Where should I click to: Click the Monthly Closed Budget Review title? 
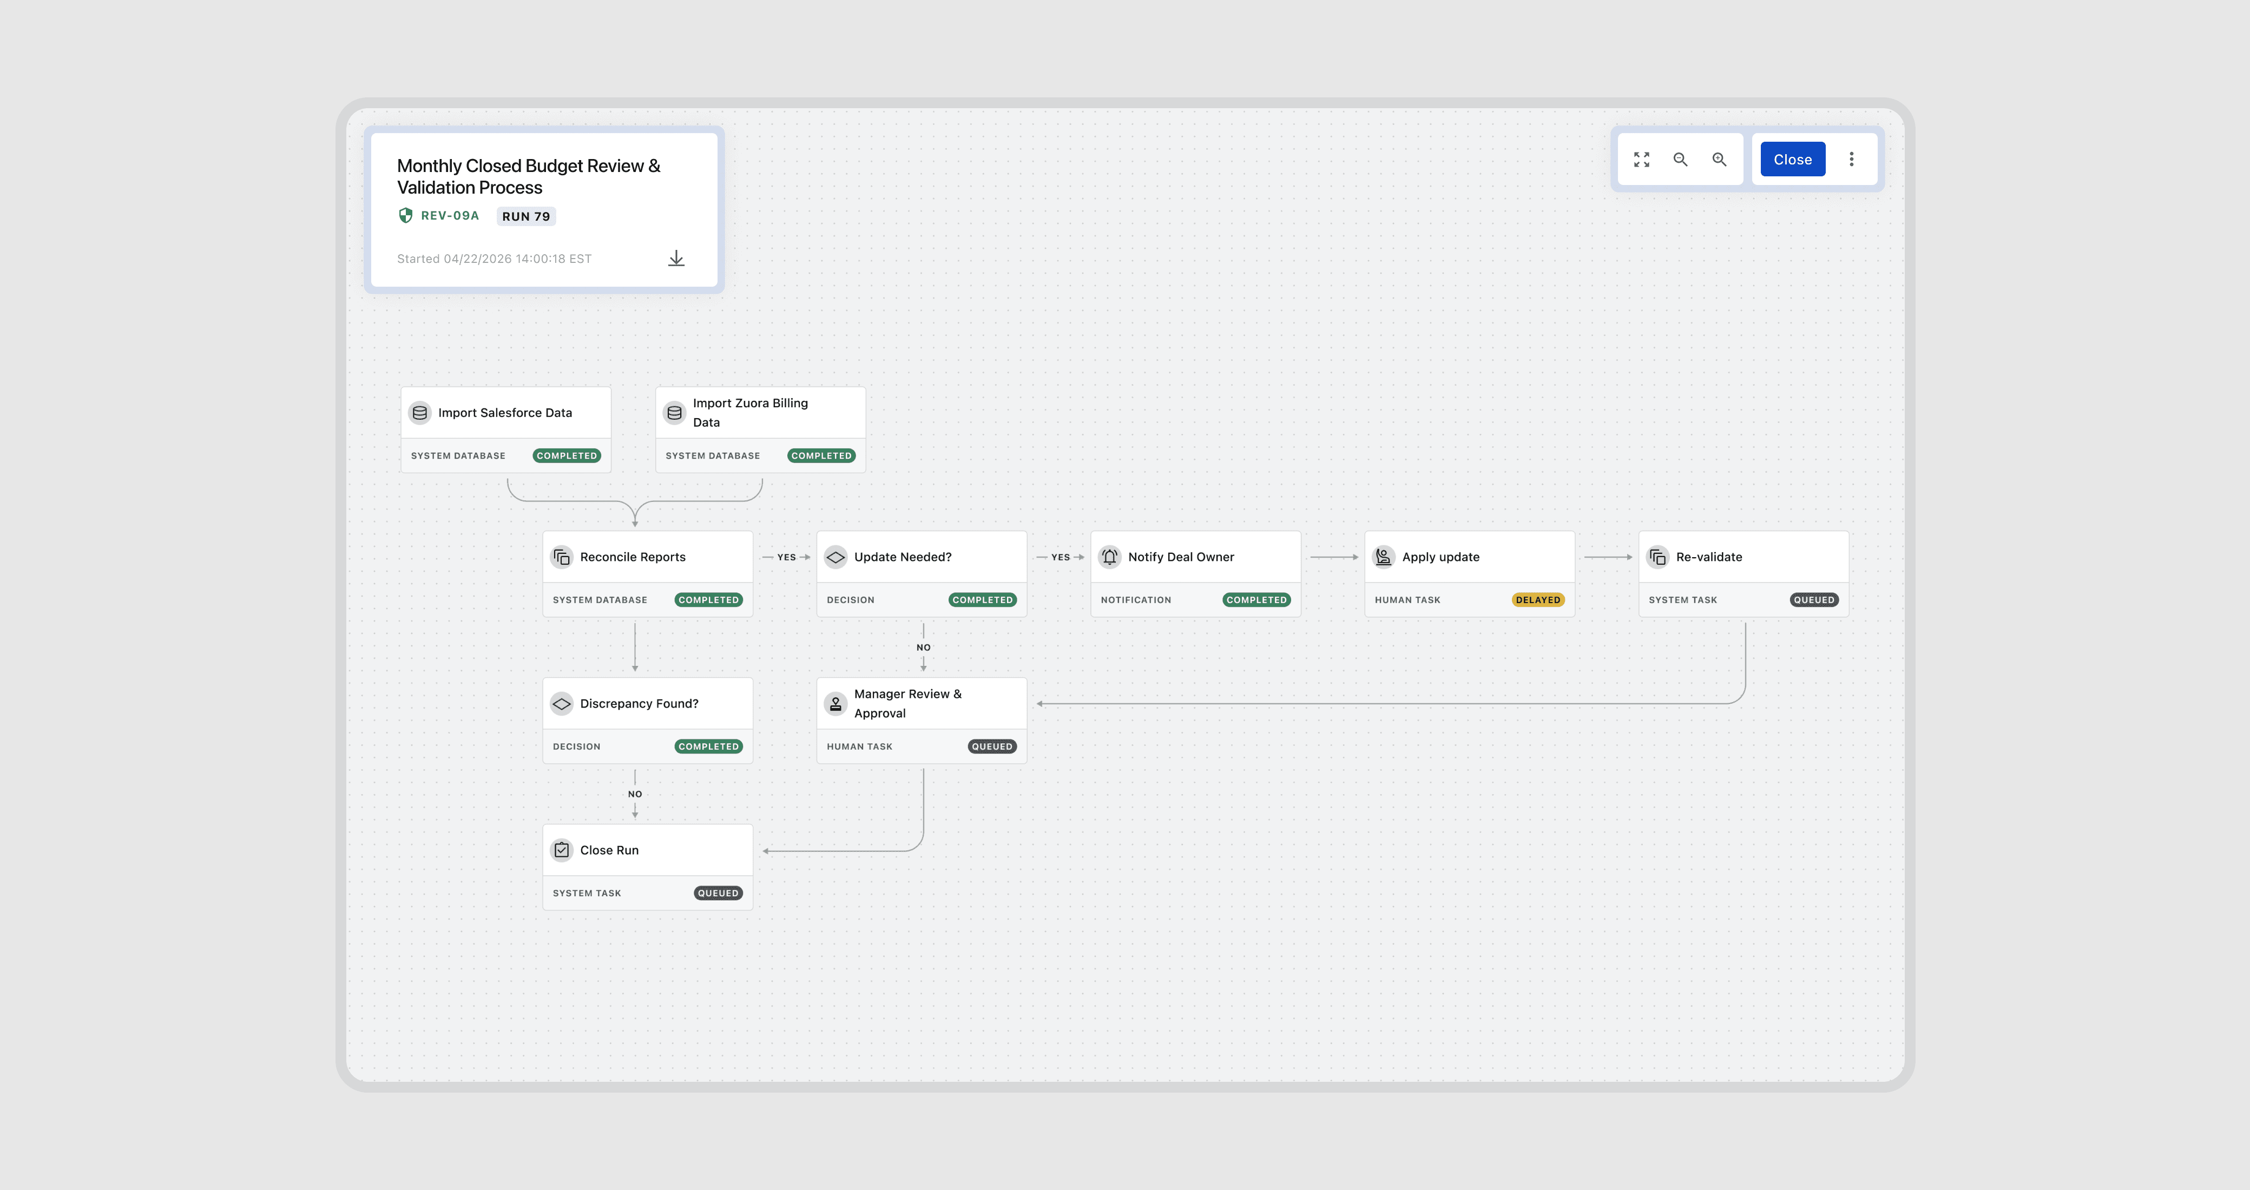[529, 176]
